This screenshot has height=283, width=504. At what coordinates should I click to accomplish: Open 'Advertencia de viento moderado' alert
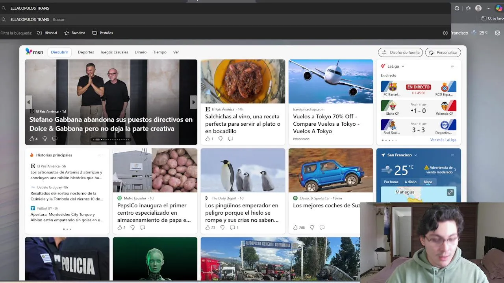point(440,170)
